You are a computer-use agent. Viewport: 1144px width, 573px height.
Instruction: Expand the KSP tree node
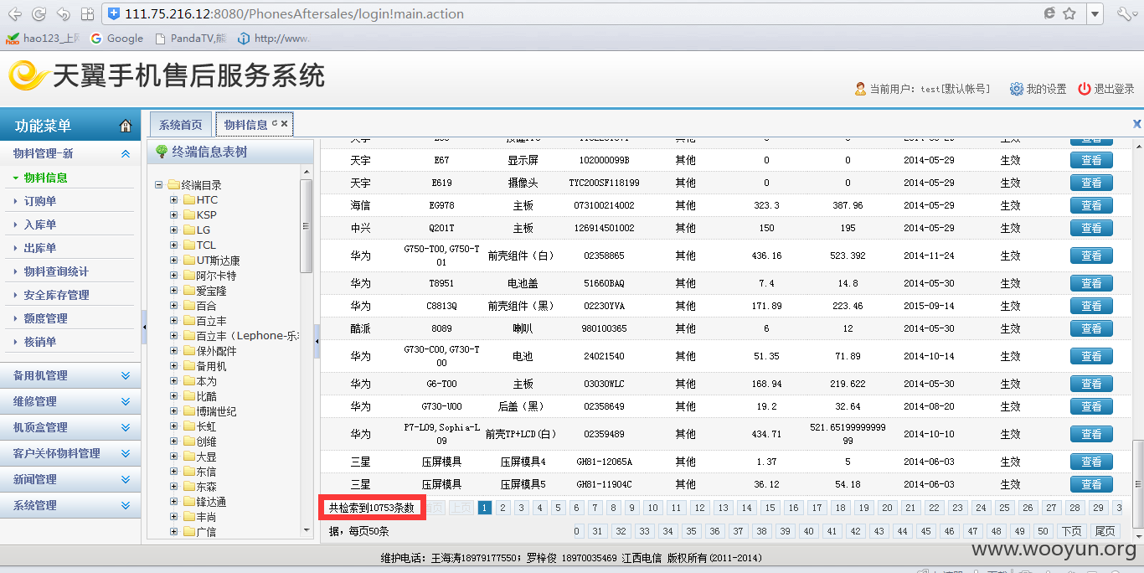174,215
